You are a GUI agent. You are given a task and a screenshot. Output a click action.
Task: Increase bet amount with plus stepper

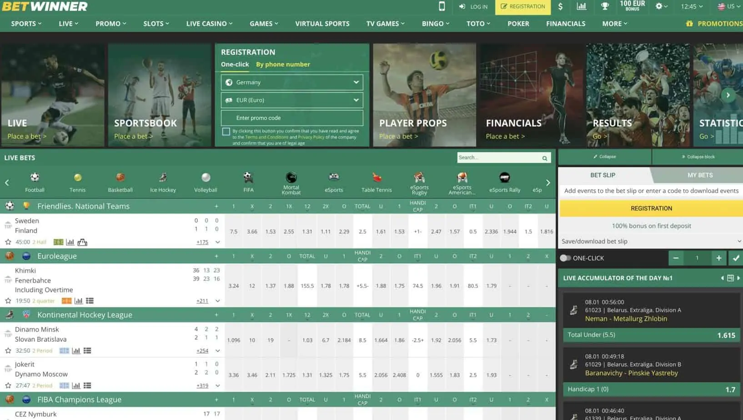click(718, 258)
